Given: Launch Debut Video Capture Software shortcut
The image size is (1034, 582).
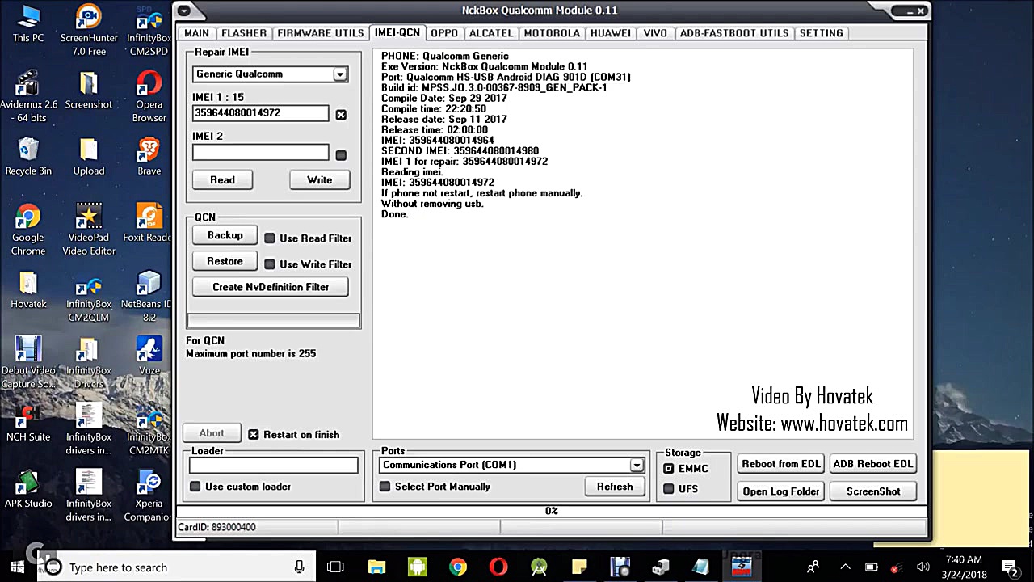Looking at the screenshot, I should click(28, 363).
